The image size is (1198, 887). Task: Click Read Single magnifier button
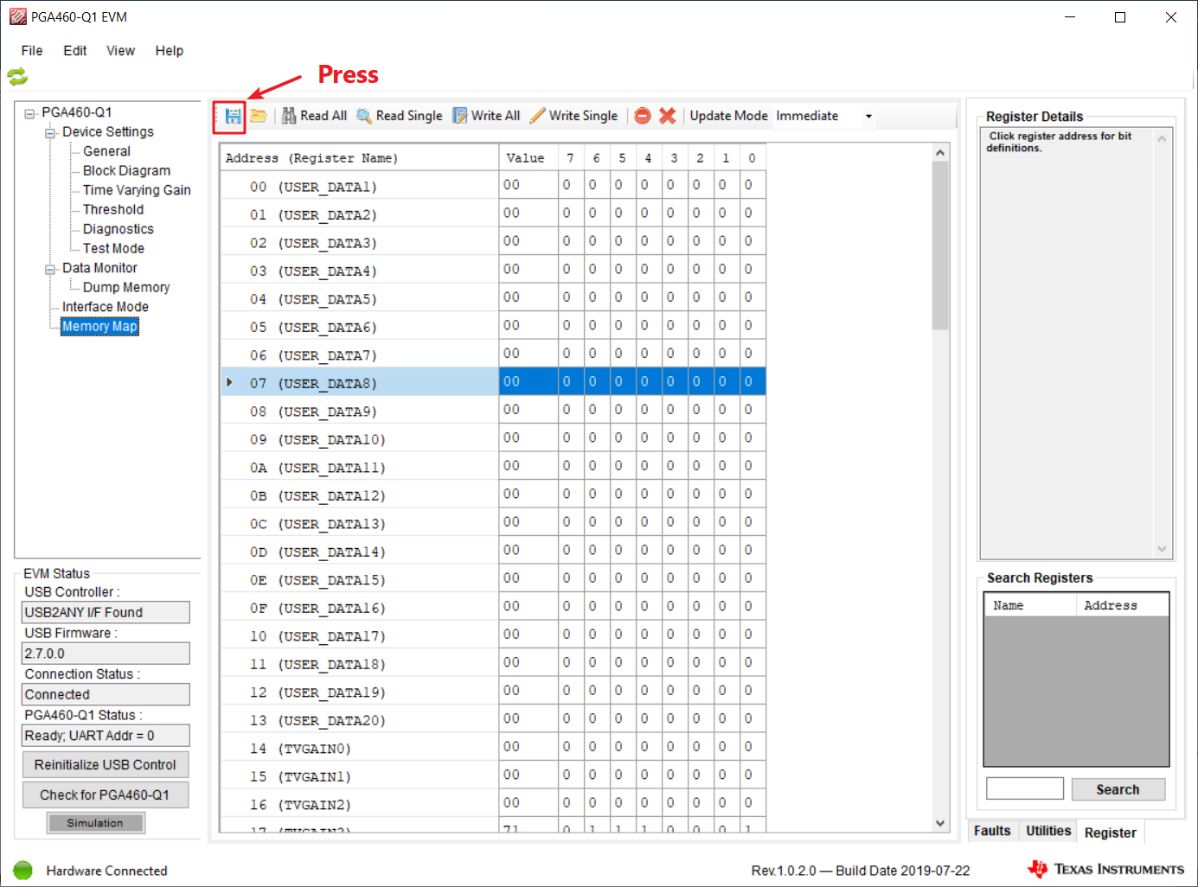[x=400, y=116]
